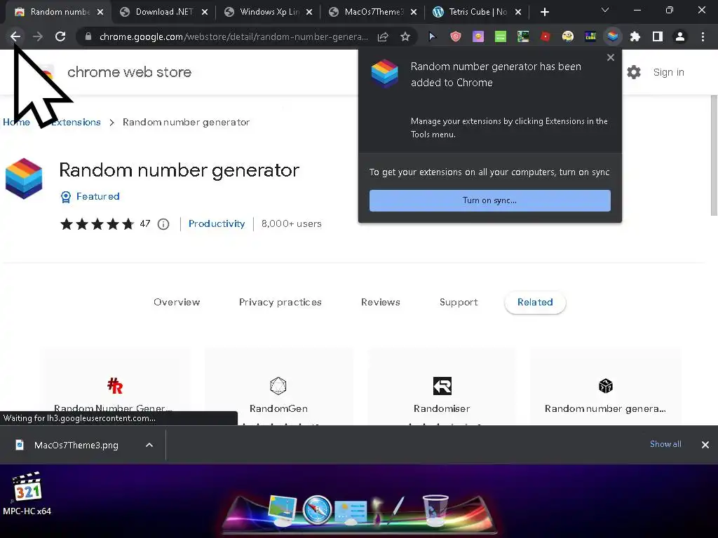Click the browser forward arrow
Viewport: 718px width, 538px height.
38,36
